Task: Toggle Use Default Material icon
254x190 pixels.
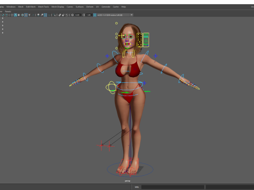Action: pos(19,15)
